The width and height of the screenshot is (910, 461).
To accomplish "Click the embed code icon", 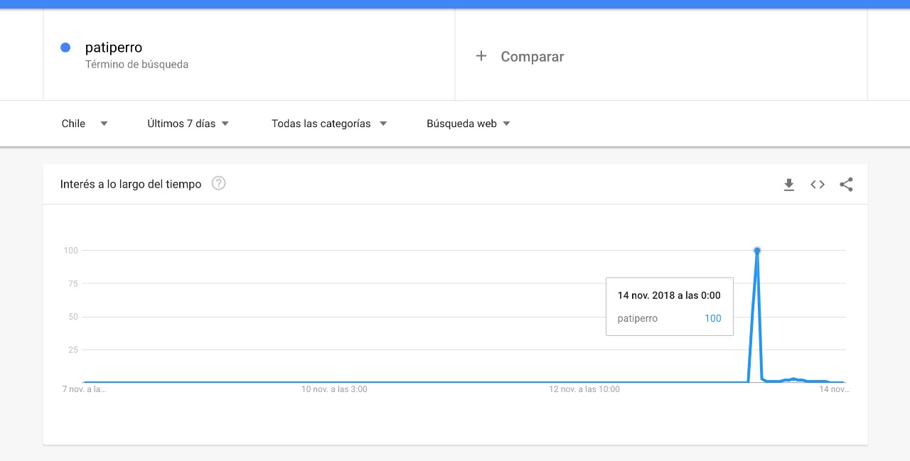I will coord(818,185).
